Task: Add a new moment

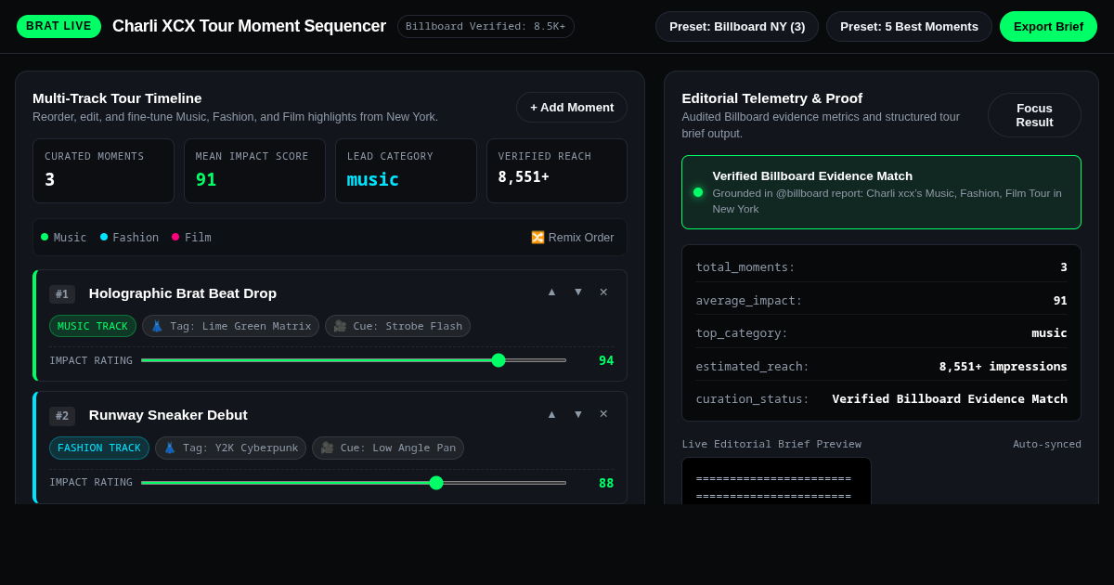Action: click(572, 108)
